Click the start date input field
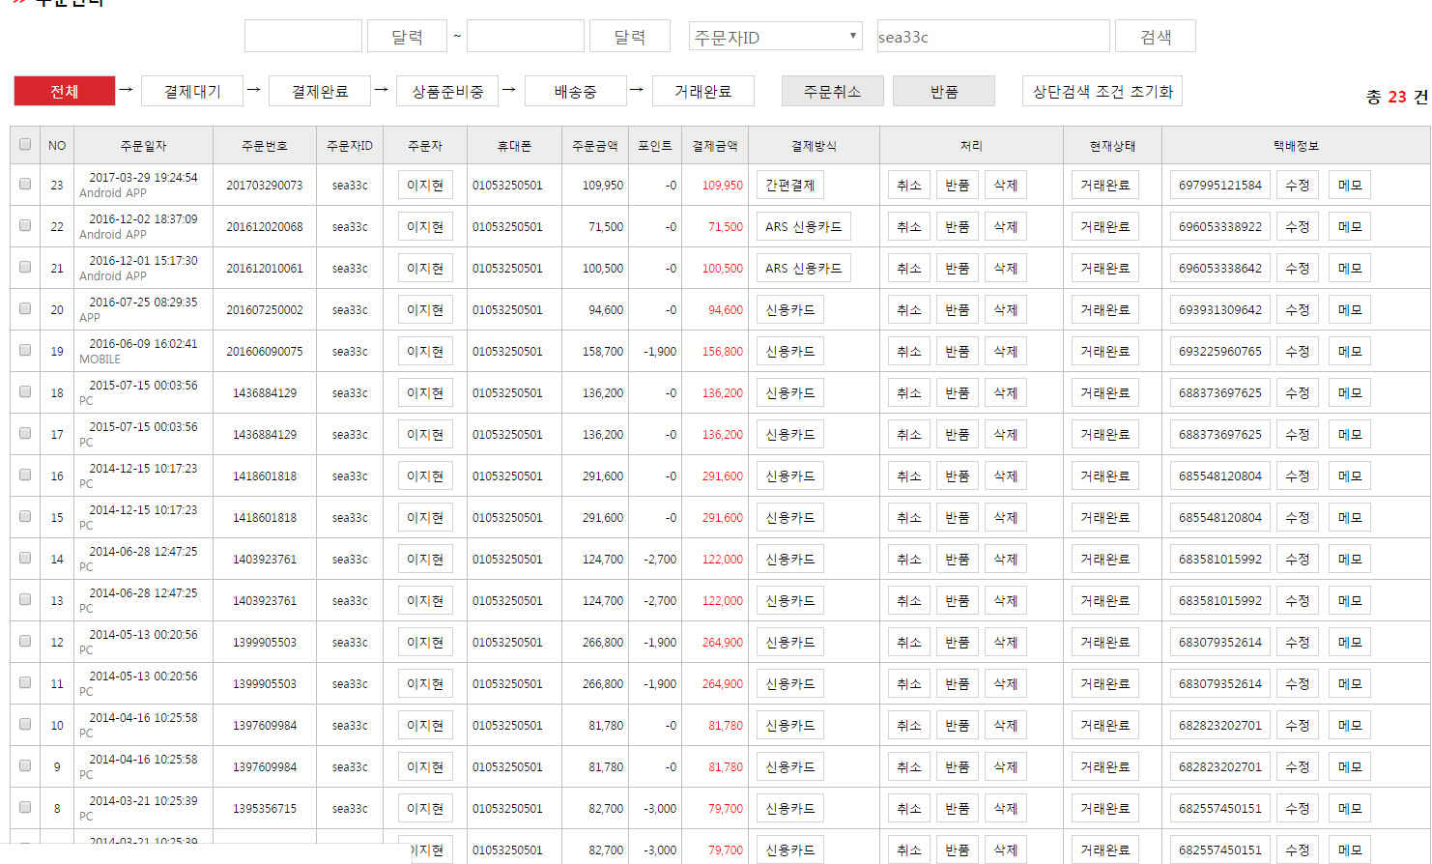 [x=303, y=36]
